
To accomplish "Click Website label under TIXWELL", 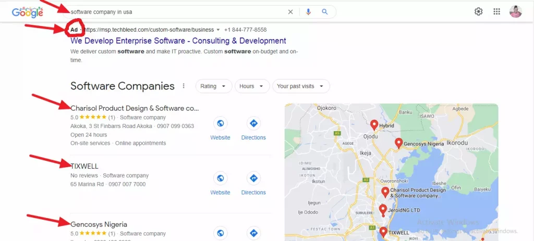I will coord(221,193).
